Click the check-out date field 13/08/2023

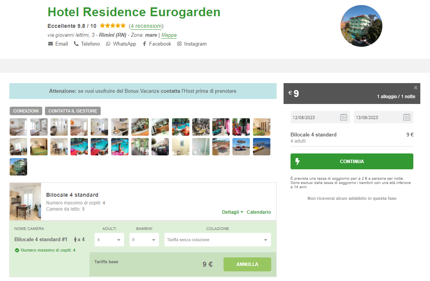[384, 117]
